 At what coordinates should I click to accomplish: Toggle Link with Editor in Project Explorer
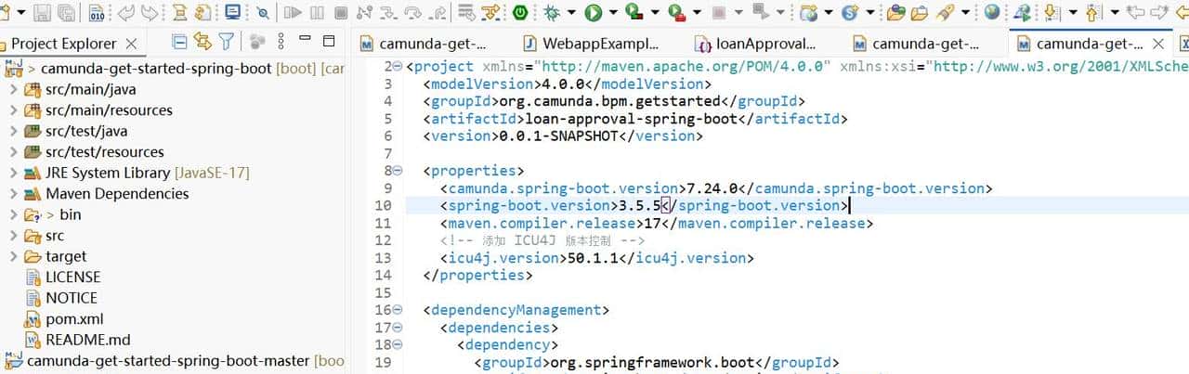click(202, 42)
